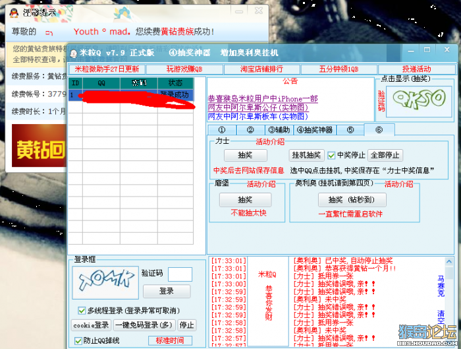The image size is (461, 349).
Task: Open the 玩游戏赚QB top button
Action: click(184, 69)
